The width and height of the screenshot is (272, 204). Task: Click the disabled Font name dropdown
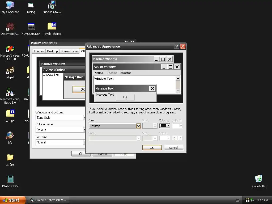point(115,138)
